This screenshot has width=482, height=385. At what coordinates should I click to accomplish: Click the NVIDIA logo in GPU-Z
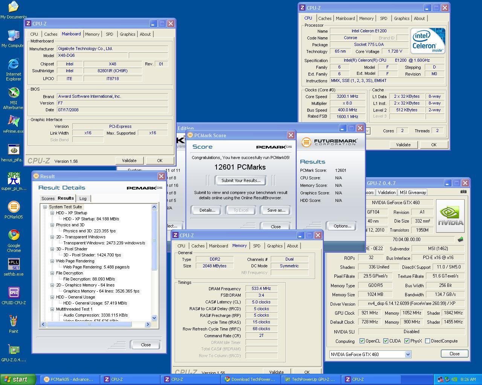[450, 216]
